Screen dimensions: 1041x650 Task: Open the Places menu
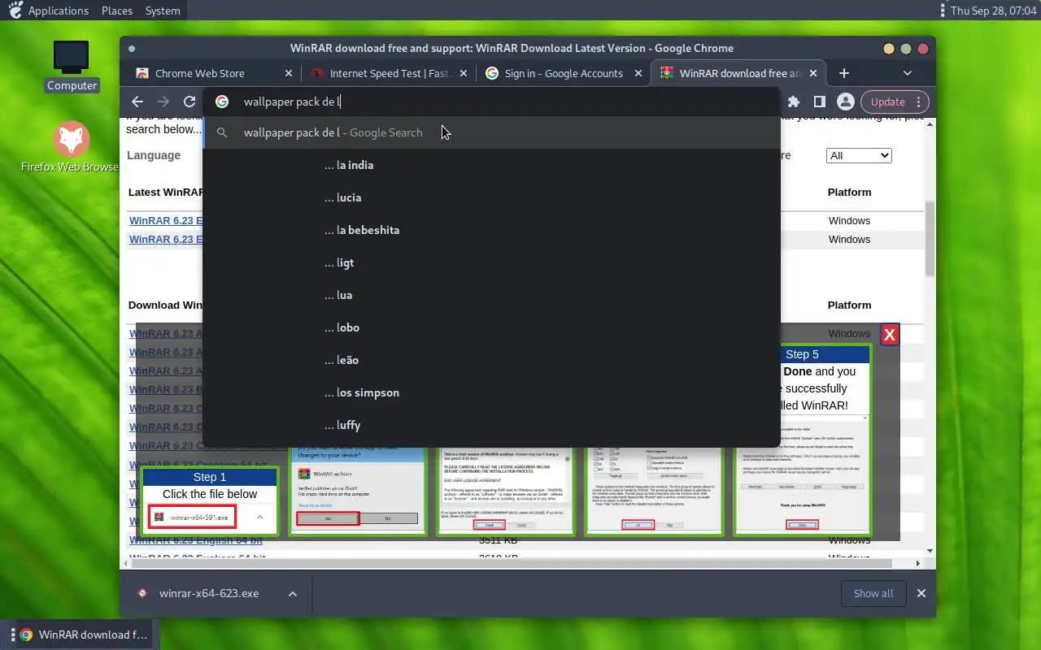pyautogui.click(x=117, y=11)
